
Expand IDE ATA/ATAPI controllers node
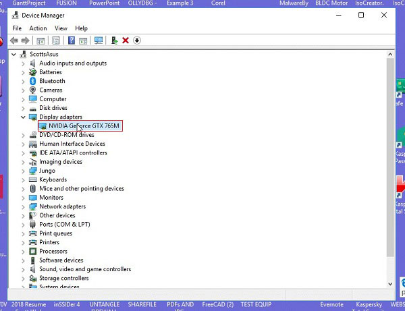[x=23, y=153]
